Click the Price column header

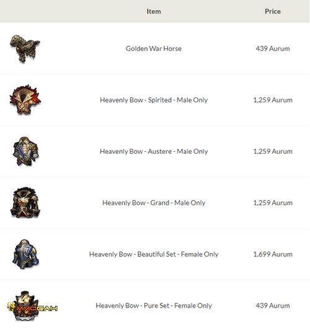[273, 11]
